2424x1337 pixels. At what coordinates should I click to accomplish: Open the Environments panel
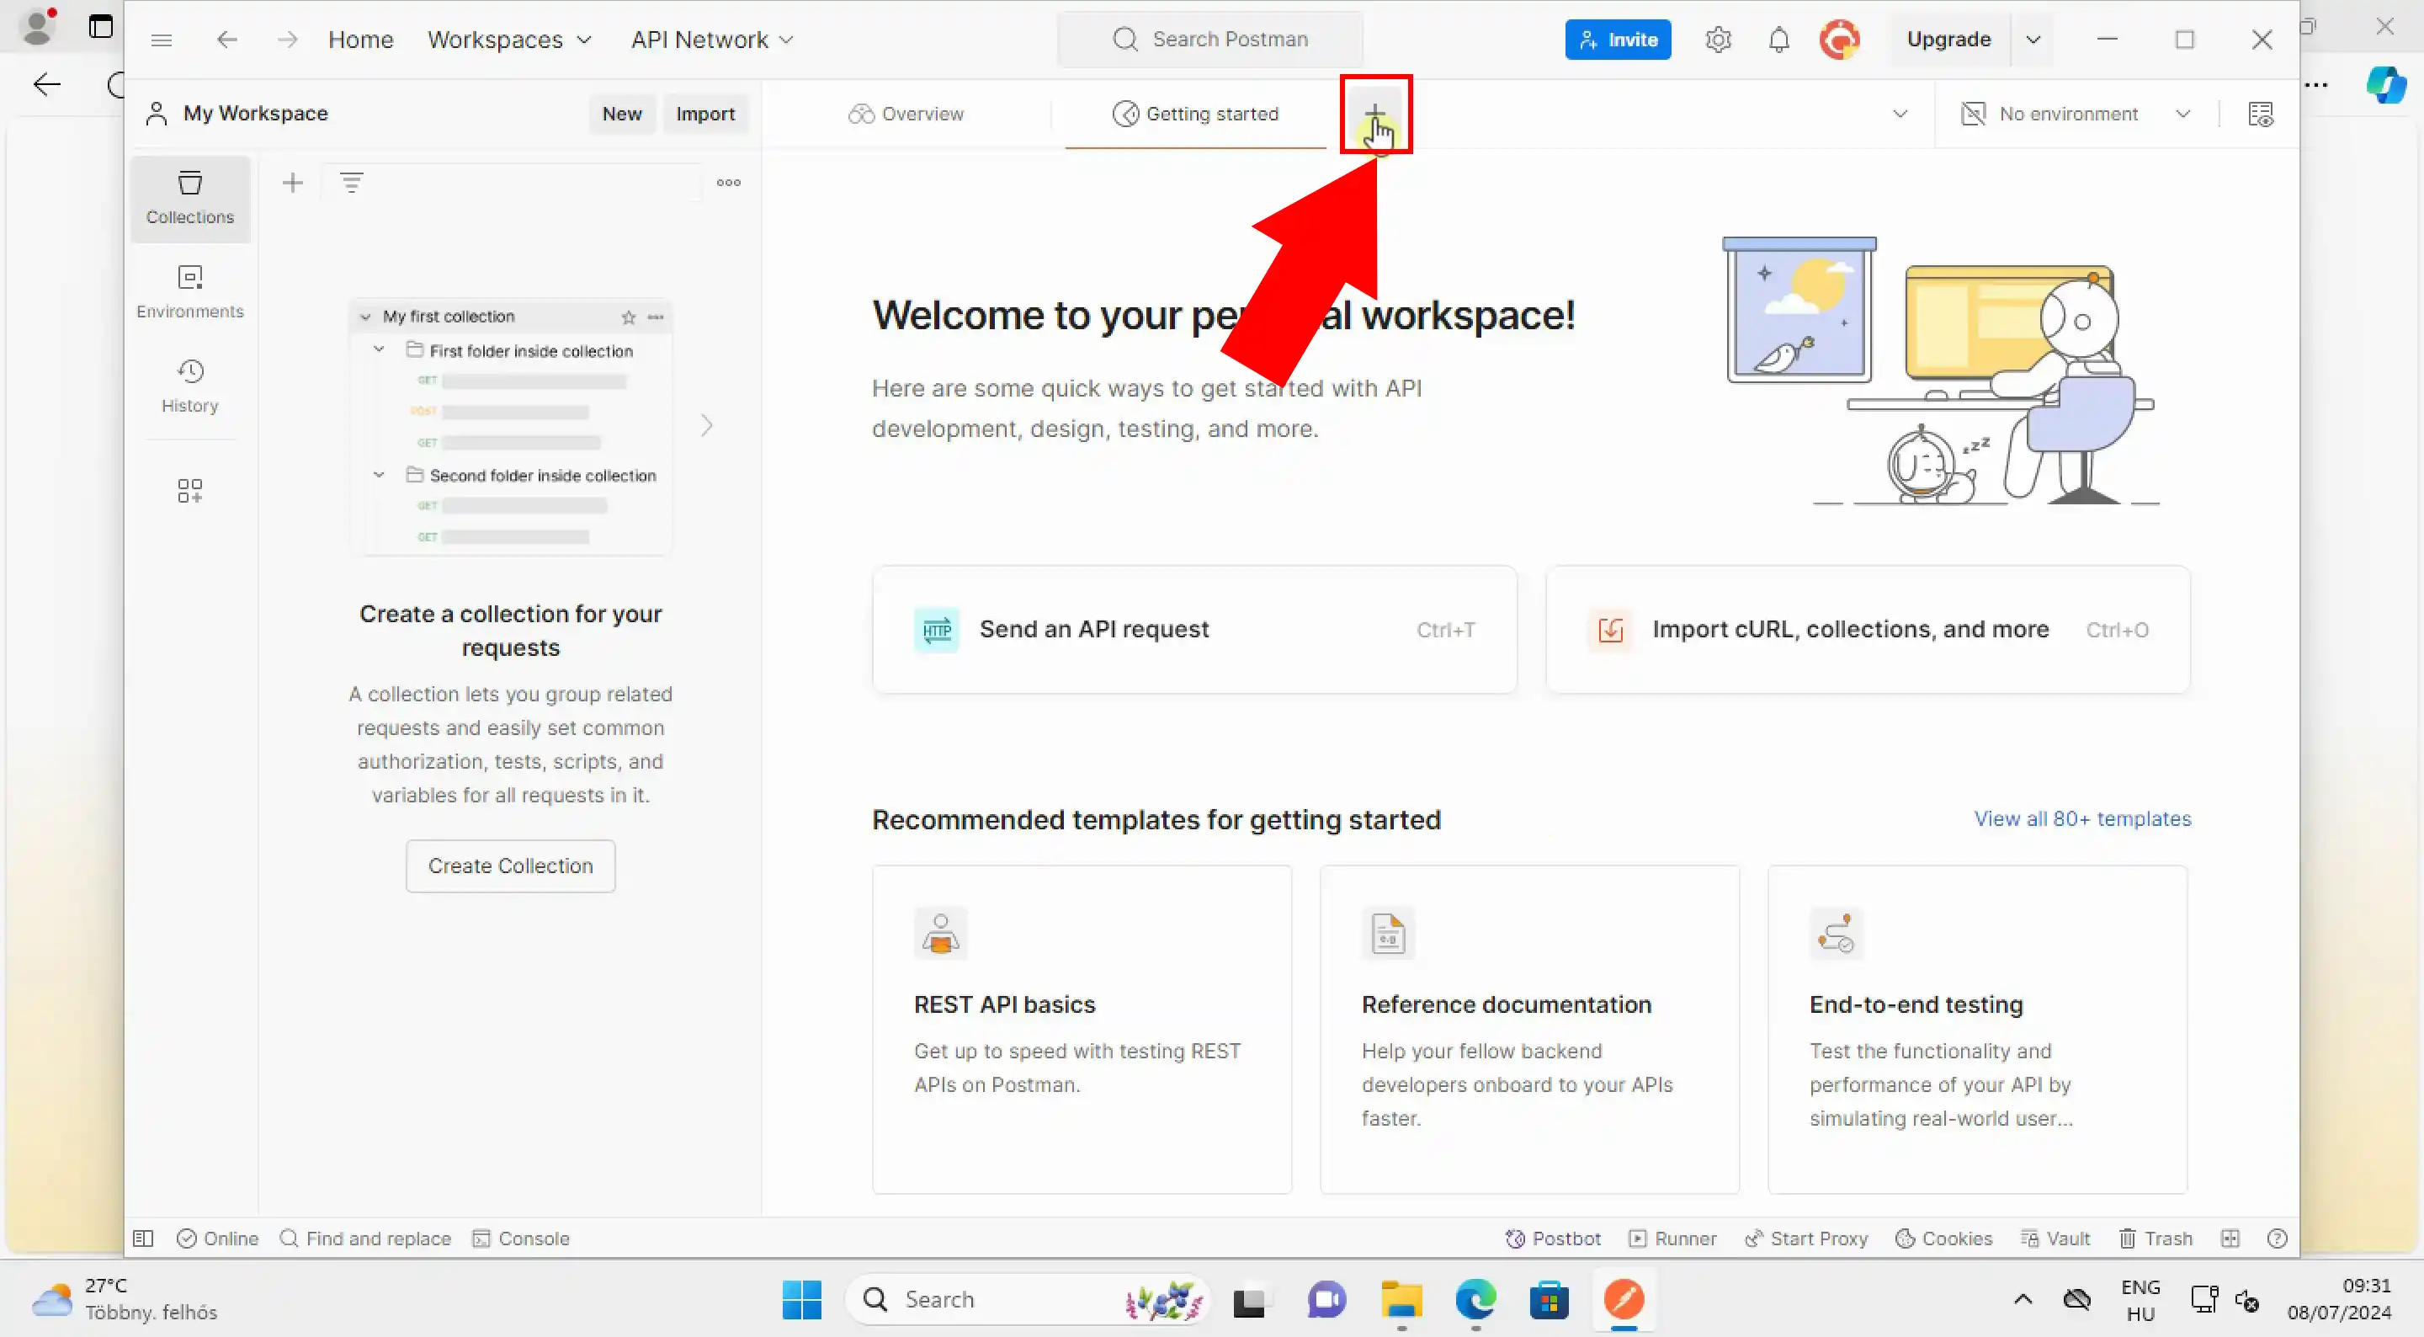(x=189, y=290)
